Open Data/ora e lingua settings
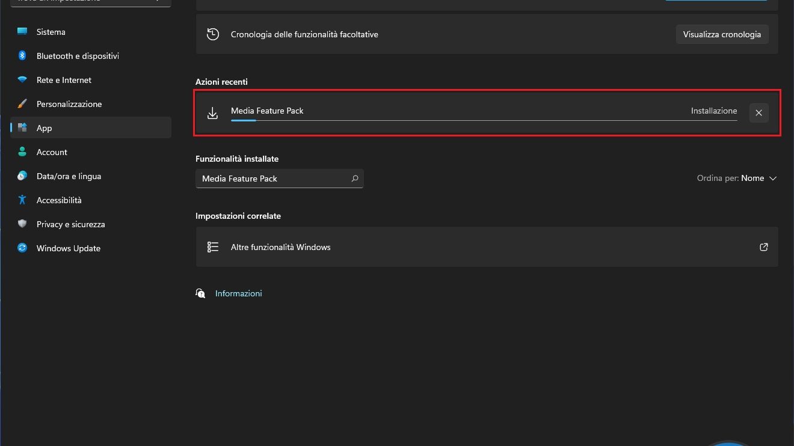This screenshot has width=794, height=446. (x=69, y=176)
